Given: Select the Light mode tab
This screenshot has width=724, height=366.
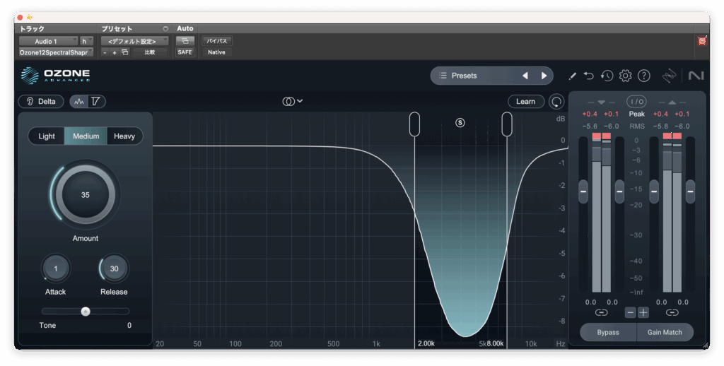Looking at the screenshot, I should (x=47, y=136).
